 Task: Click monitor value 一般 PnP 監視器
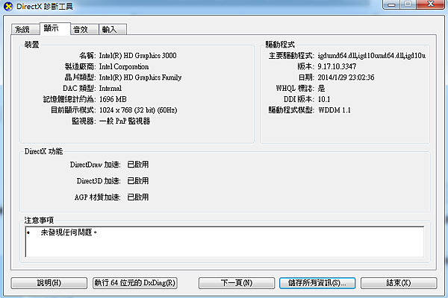point(125,121)
